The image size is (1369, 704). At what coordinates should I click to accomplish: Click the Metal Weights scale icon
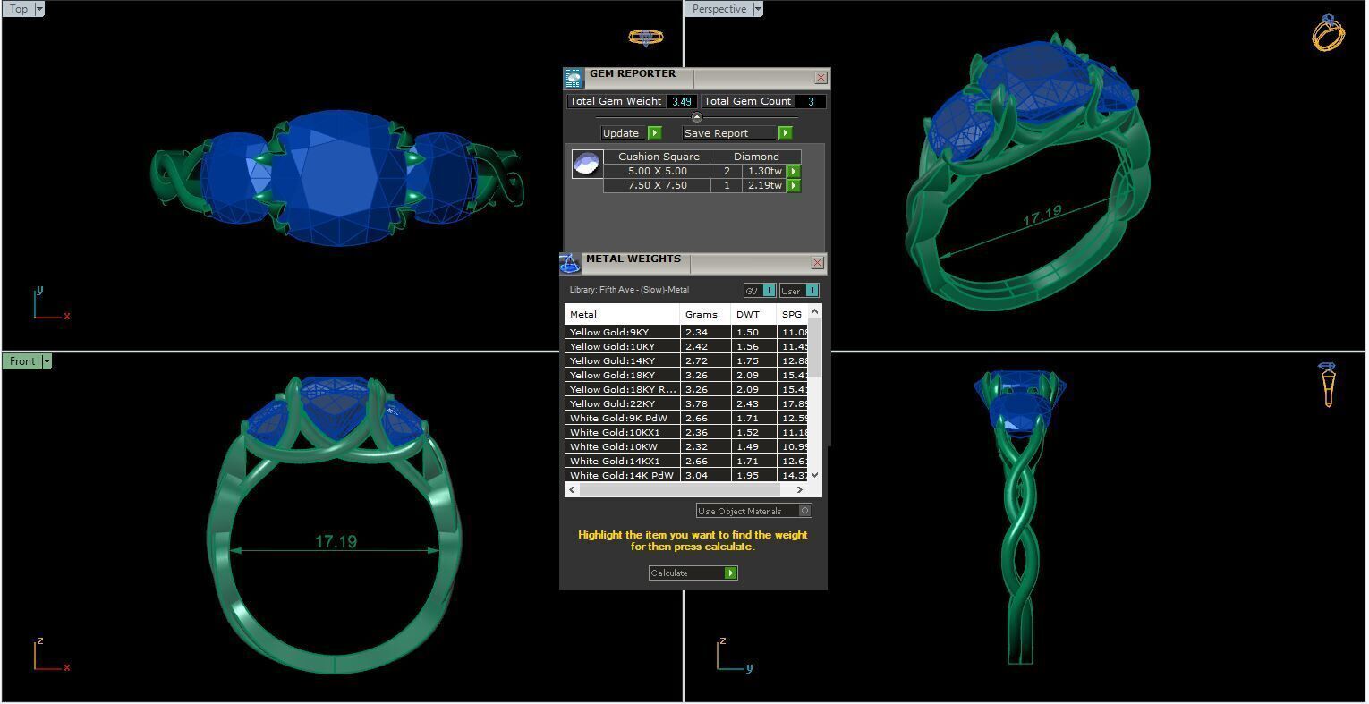pyautogui.click(x=570, y=263)
